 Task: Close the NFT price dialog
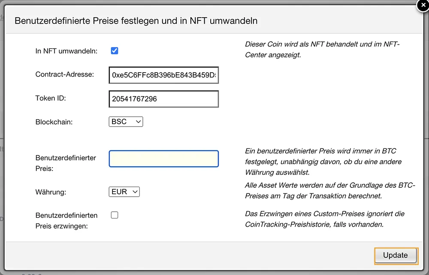[423, 5]
